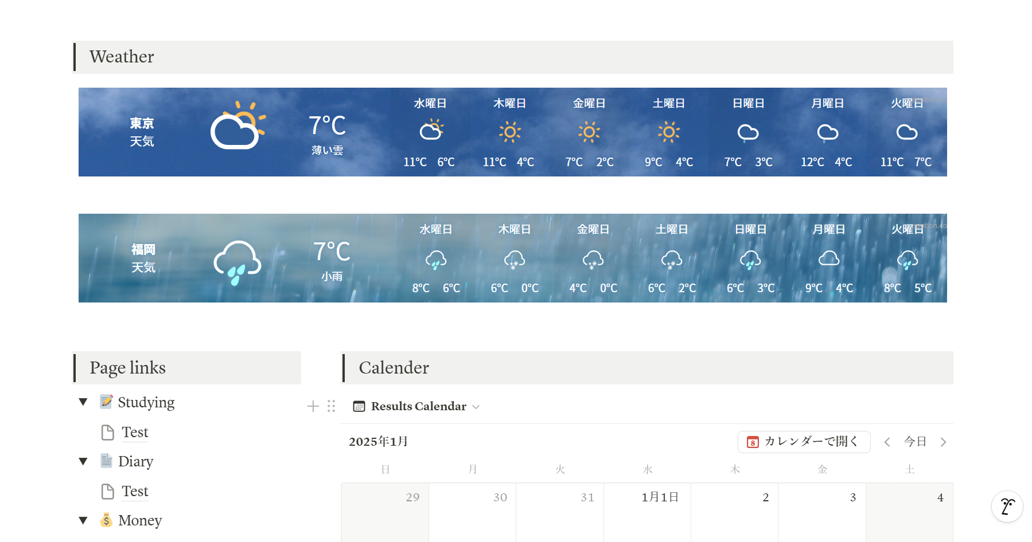Click Tokyo's current partly cloudy weather icon
The height and width of the screenshot is (542, 1032).
pos(238,125)
